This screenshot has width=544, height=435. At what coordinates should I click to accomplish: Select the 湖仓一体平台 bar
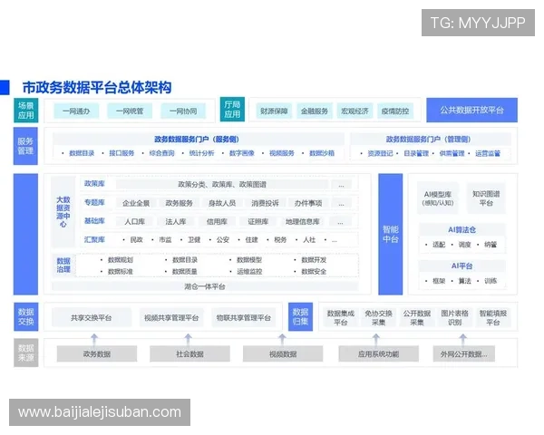[x=205, y=286]
